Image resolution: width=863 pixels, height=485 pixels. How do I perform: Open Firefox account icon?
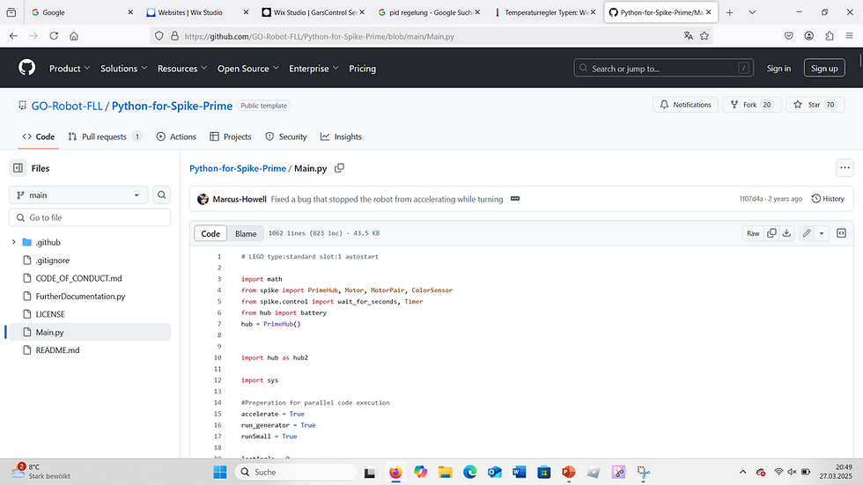(x=809, y=36)
